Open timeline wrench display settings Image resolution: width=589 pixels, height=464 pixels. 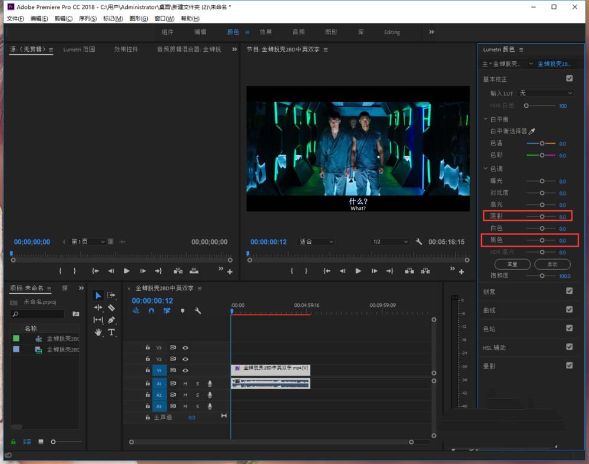click(198, 311)
